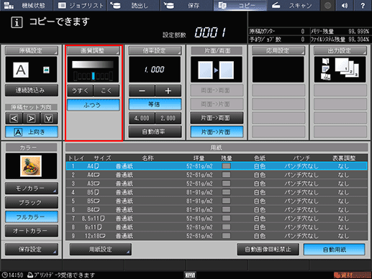Viewport: 372px width, 279px height.
Task: Select upside-down original direction icon
Action: [x=49, y=118]
